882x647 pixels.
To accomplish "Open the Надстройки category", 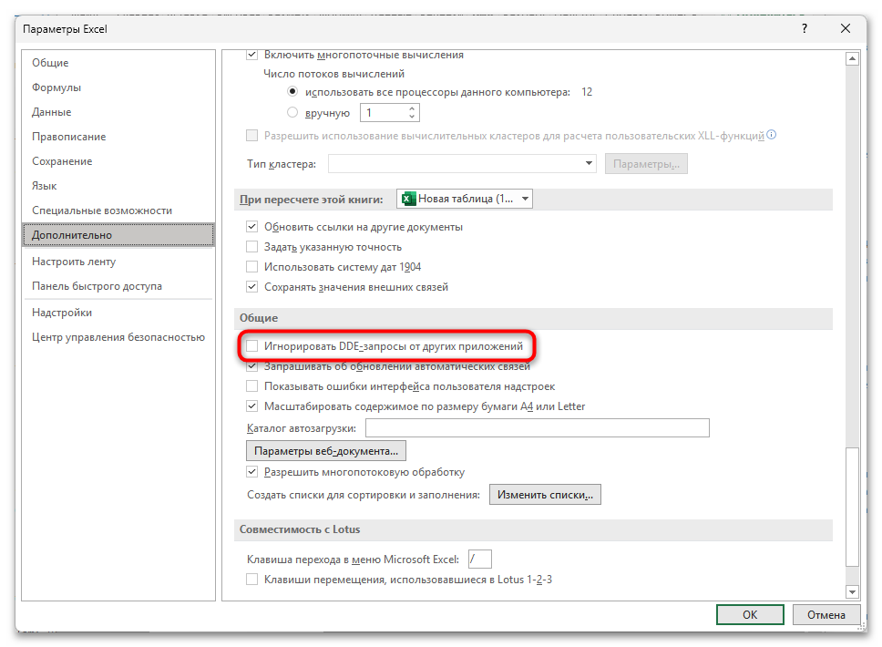I will coord(118,313).
